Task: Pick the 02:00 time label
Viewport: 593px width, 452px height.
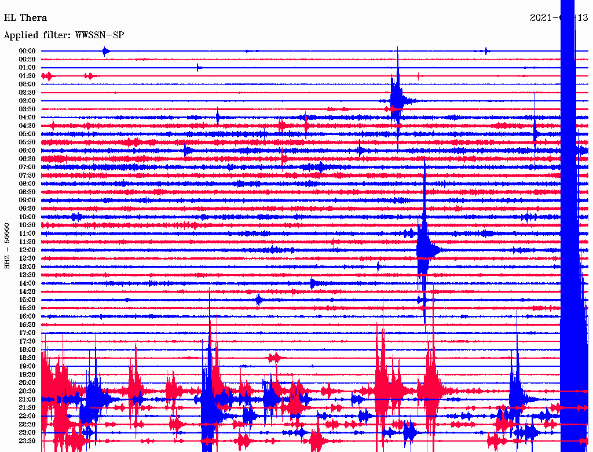Action: click(27, 85)
